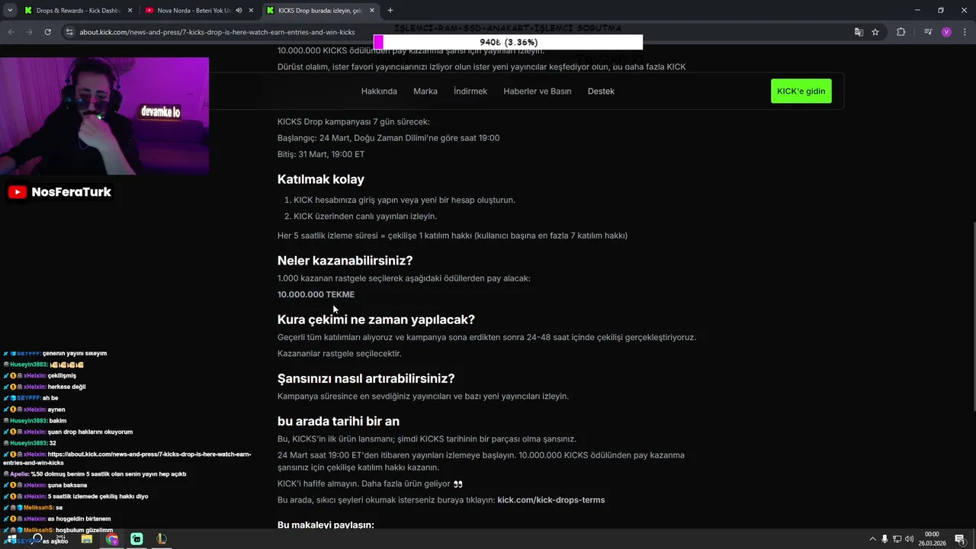Image resolution: width=976 pixels, height=549 pixels.
Task: Select the KICKS Drop burada tab
Action: pos(321,11)
